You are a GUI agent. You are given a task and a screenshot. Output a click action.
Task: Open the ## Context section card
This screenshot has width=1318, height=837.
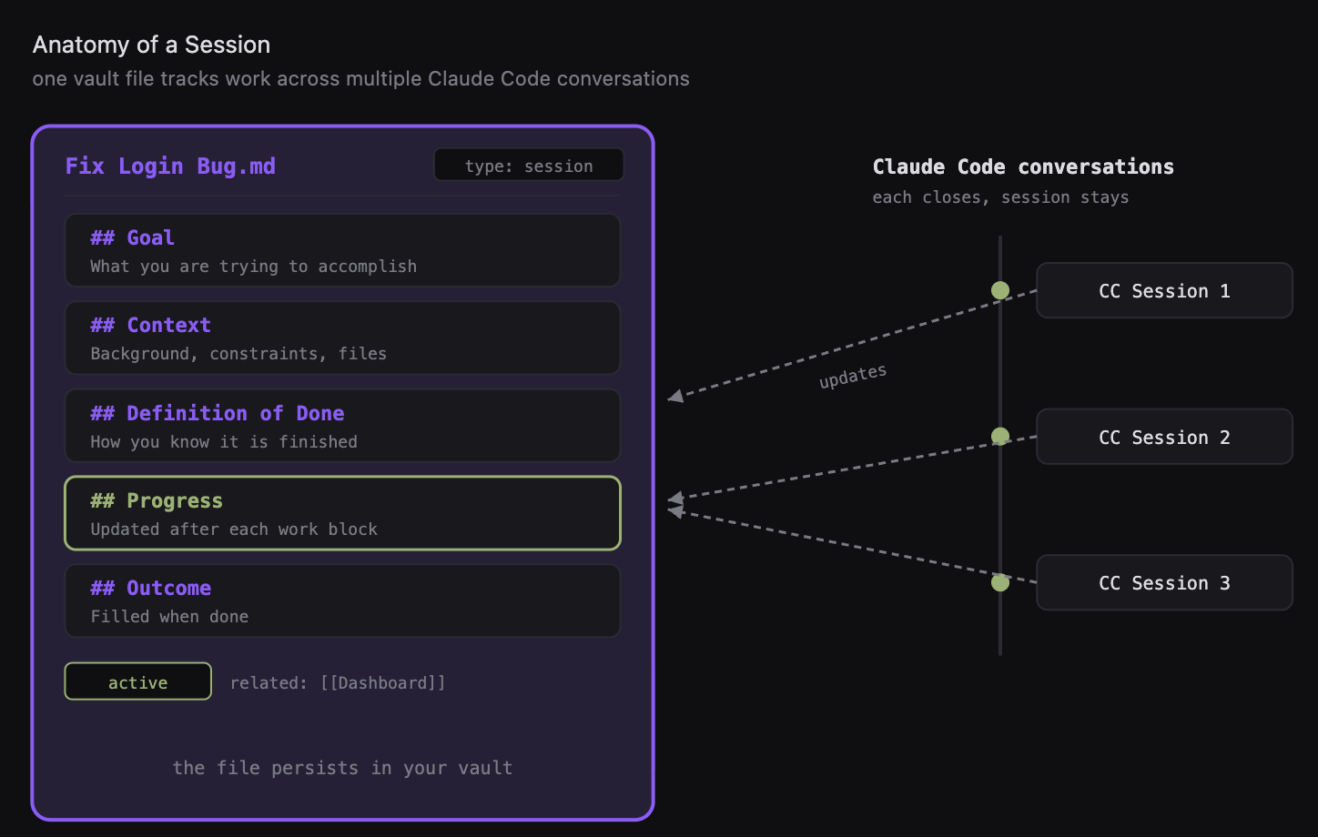(x=342, y=338)
